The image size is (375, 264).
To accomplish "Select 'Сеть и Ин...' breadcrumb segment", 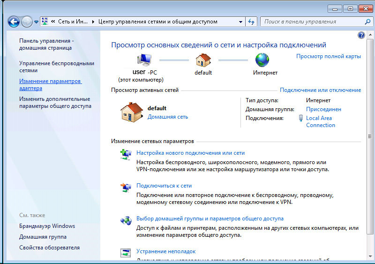I will click(73, 22).
